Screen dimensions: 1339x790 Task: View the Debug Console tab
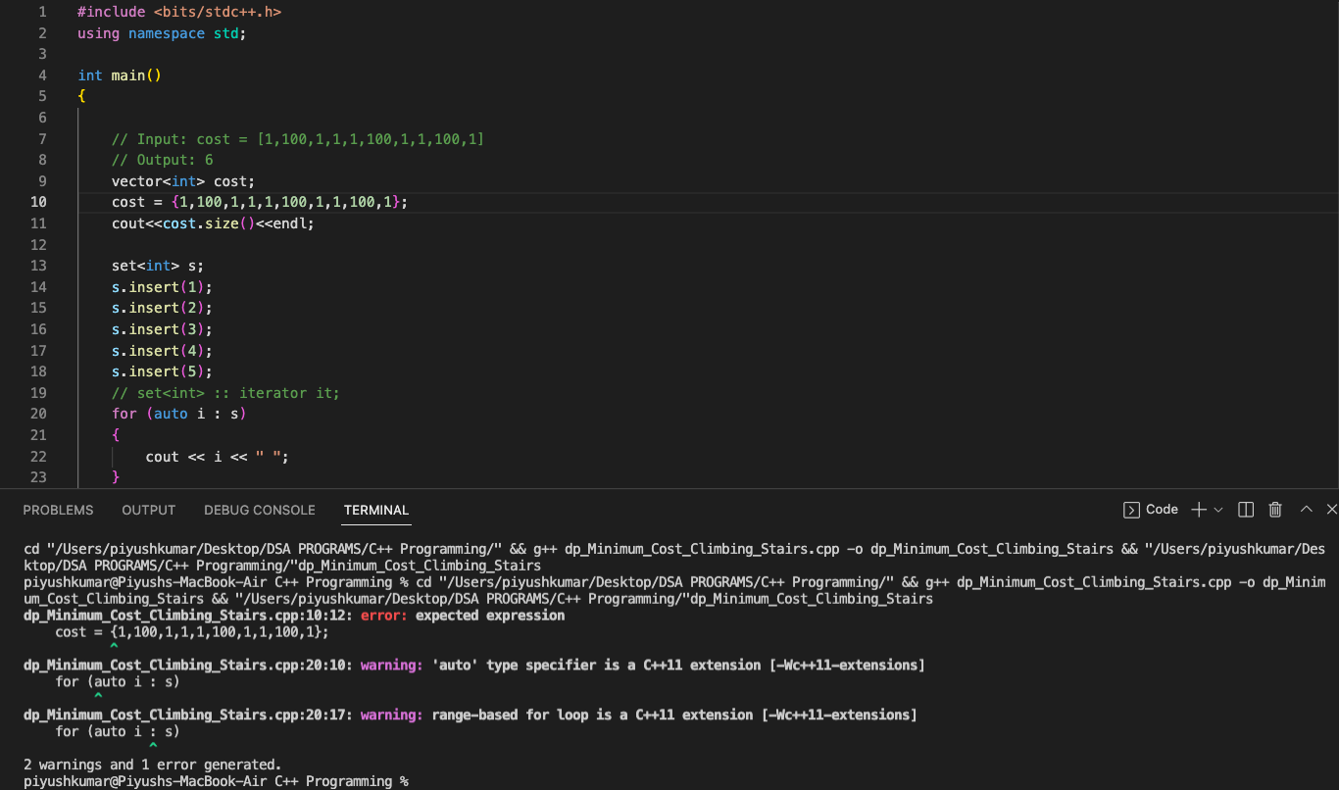pyautogui.click(x=259, y=510)
